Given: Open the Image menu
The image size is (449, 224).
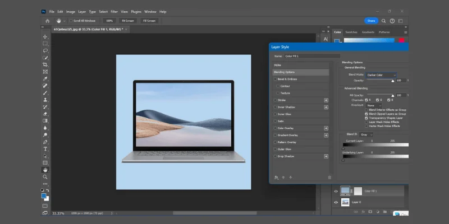Looking at the screenshot, I should (x=71, y=12).
